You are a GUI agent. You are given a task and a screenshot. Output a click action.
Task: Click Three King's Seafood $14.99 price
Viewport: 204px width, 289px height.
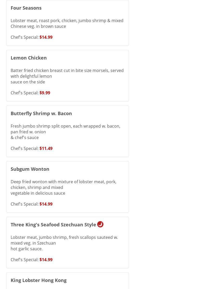tap(46, 260)
